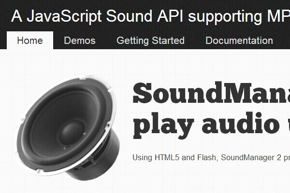
Task: Click the "A JavaScript Sound API" tagline
Action: point(97,16)
